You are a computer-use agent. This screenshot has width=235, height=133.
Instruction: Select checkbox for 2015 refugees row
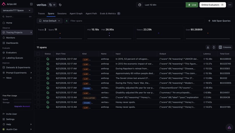(x=38, y=59)
